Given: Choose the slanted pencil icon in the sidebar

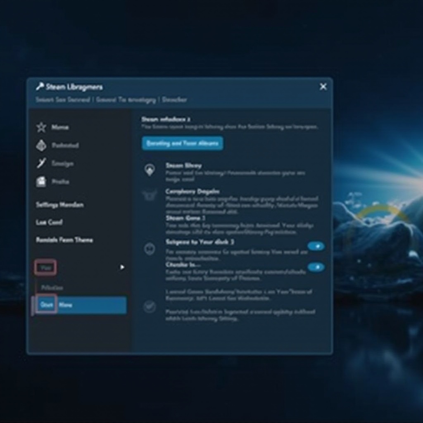Looking at the screenshot, I should 41,163.
